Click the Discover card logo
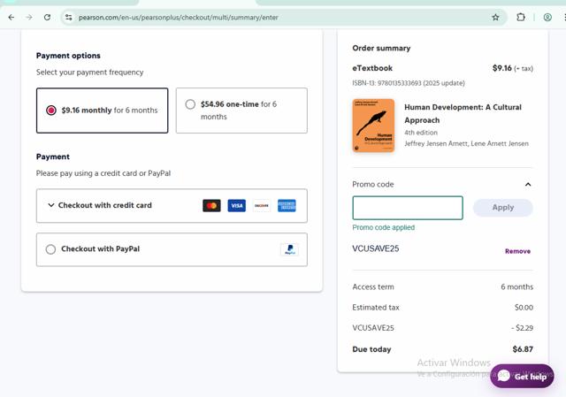Screen dimensions: 566x397 click(262, 206)
